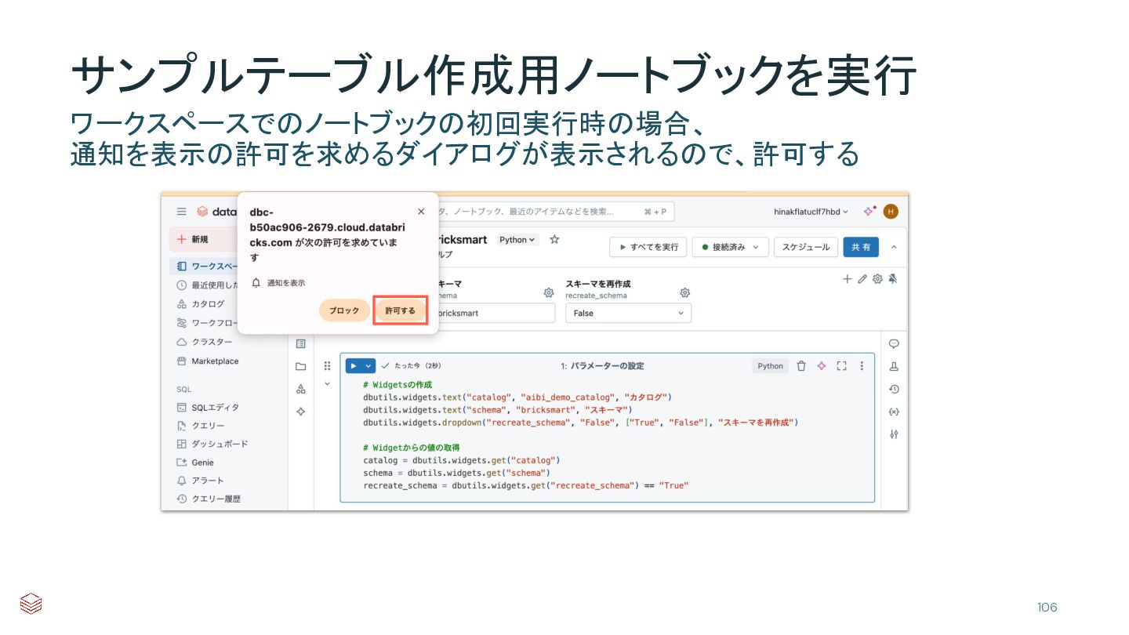The image size is (1129, 635).
Task: Open assistant sparkle icon in notebook side strip
Action: tap(300, 412)
